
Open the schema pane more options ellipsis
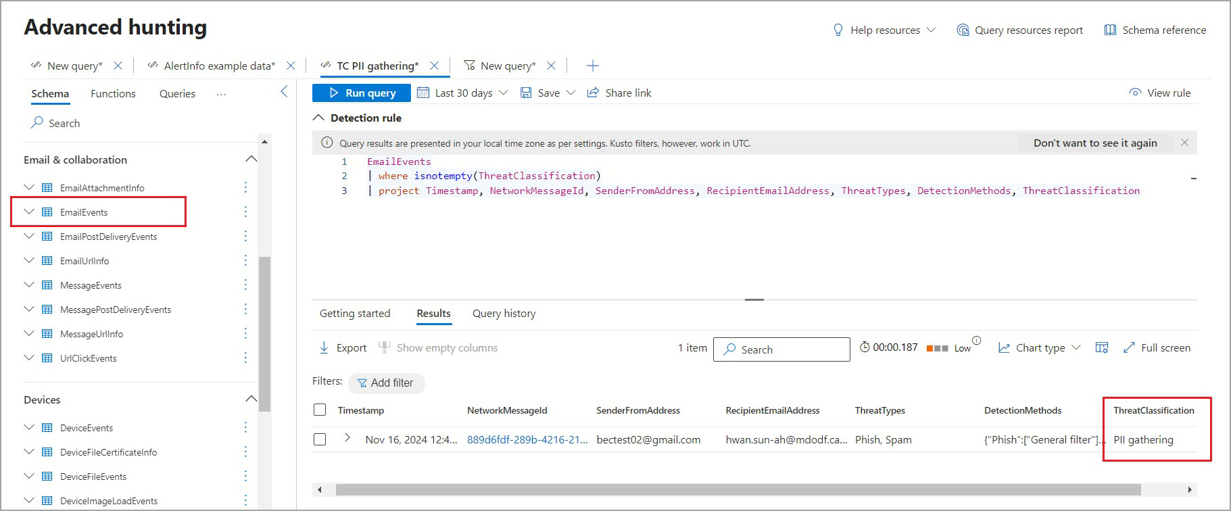pyautogui.click(x=221, y=94)
